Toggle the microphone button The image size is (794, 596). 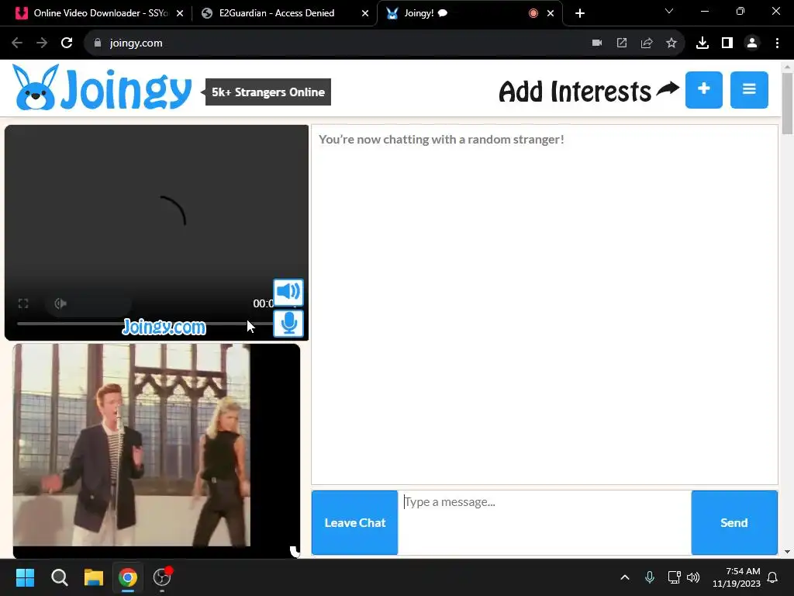point(288,324)
